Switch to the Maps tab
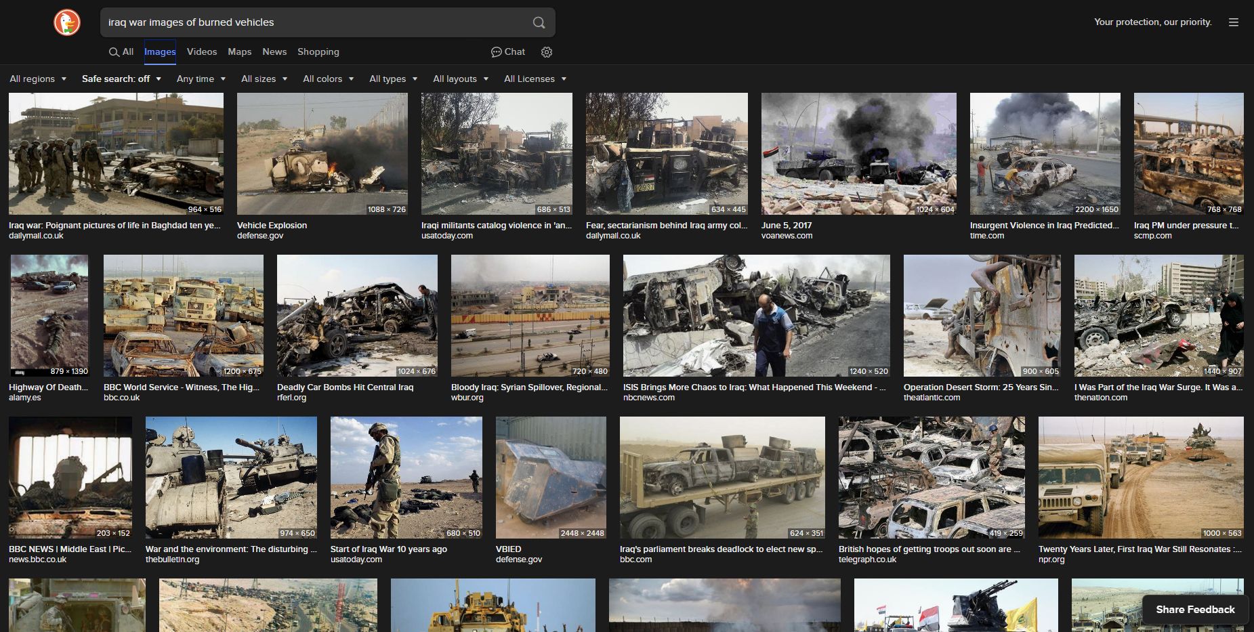Image resolution: width=1254 pixels, height=632 pixels. coord(240,51)
